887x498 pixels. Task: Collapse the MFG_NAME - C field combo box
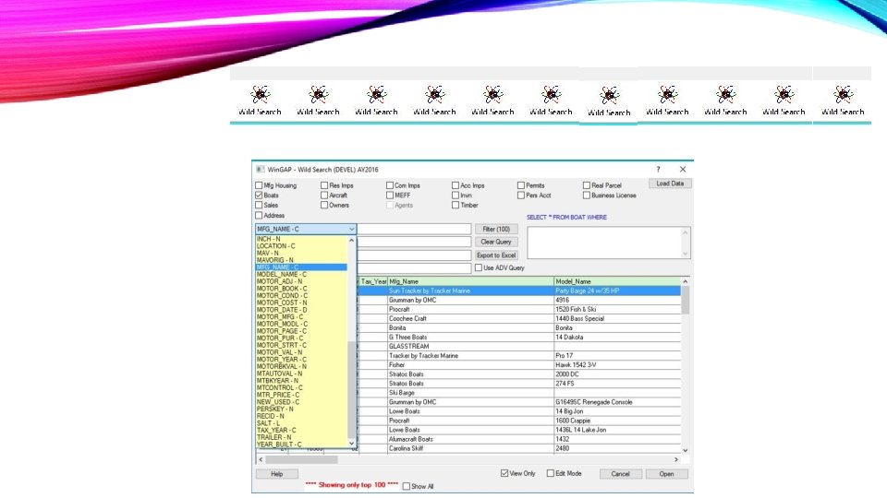coord(351,230)
